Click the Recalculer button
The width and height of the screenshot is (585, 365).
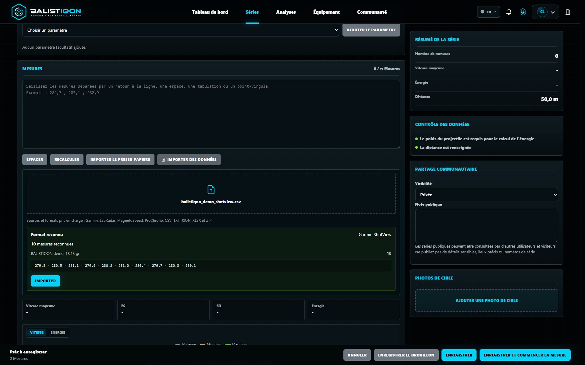(67, 159)
